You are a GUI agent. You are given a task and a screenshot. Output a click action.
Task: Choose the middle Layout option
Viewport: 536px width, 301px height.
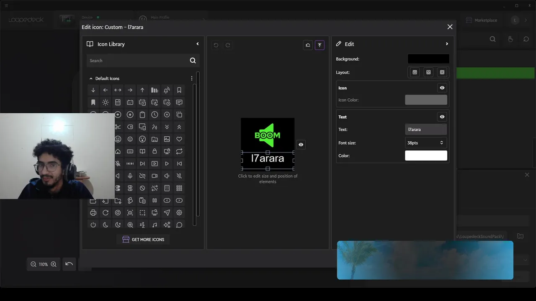(x=428, y=72)
